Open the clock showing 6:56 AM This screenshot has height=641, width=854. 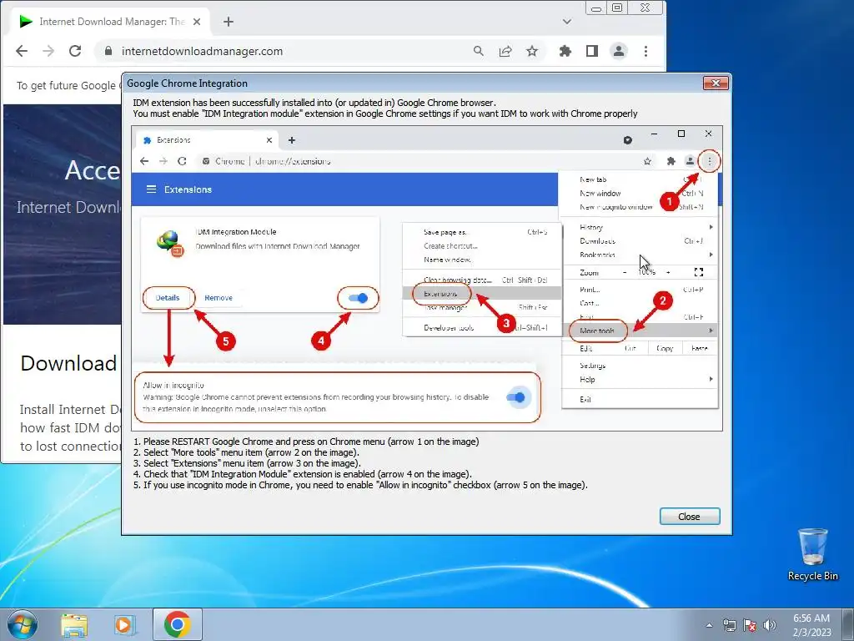point(811,625)
